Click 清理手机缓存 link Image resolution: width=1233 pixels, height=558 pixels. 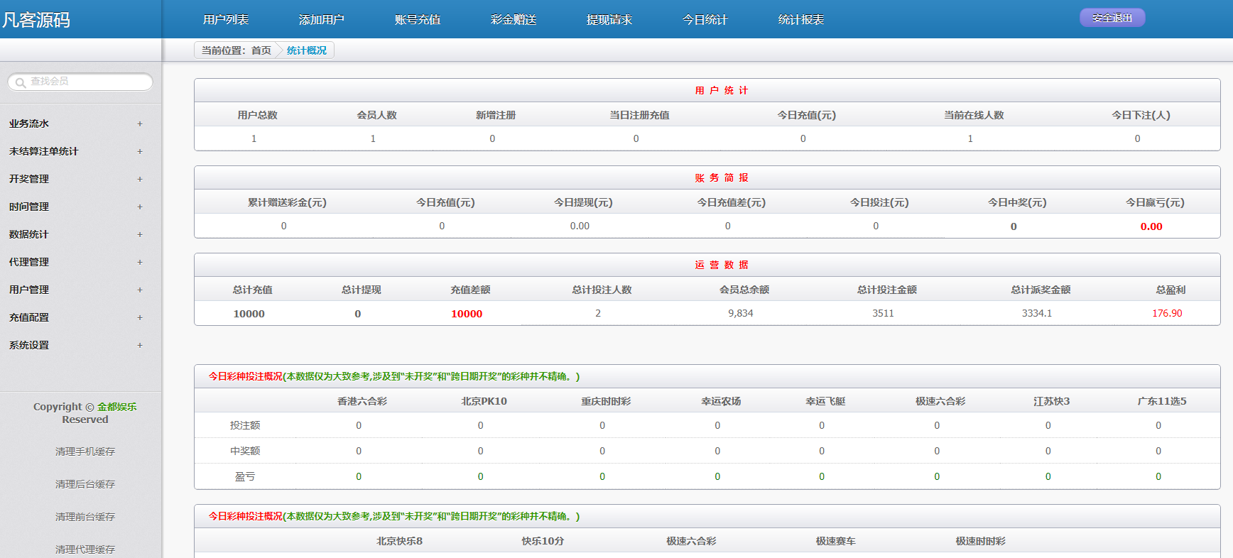click(x=85, y=452)
